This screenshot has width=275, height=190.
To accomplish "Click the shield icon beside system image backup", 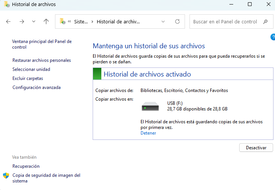I will coord(6,175).
